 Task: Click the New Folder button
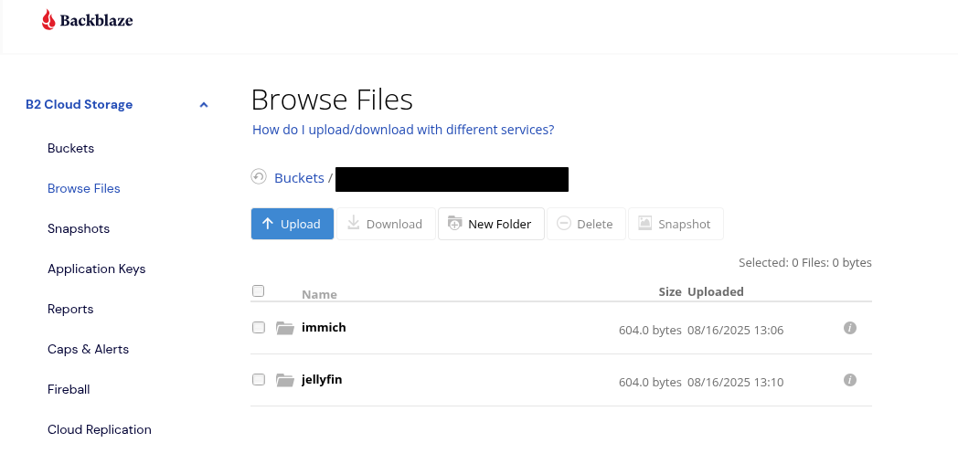[x=491, y=224]
